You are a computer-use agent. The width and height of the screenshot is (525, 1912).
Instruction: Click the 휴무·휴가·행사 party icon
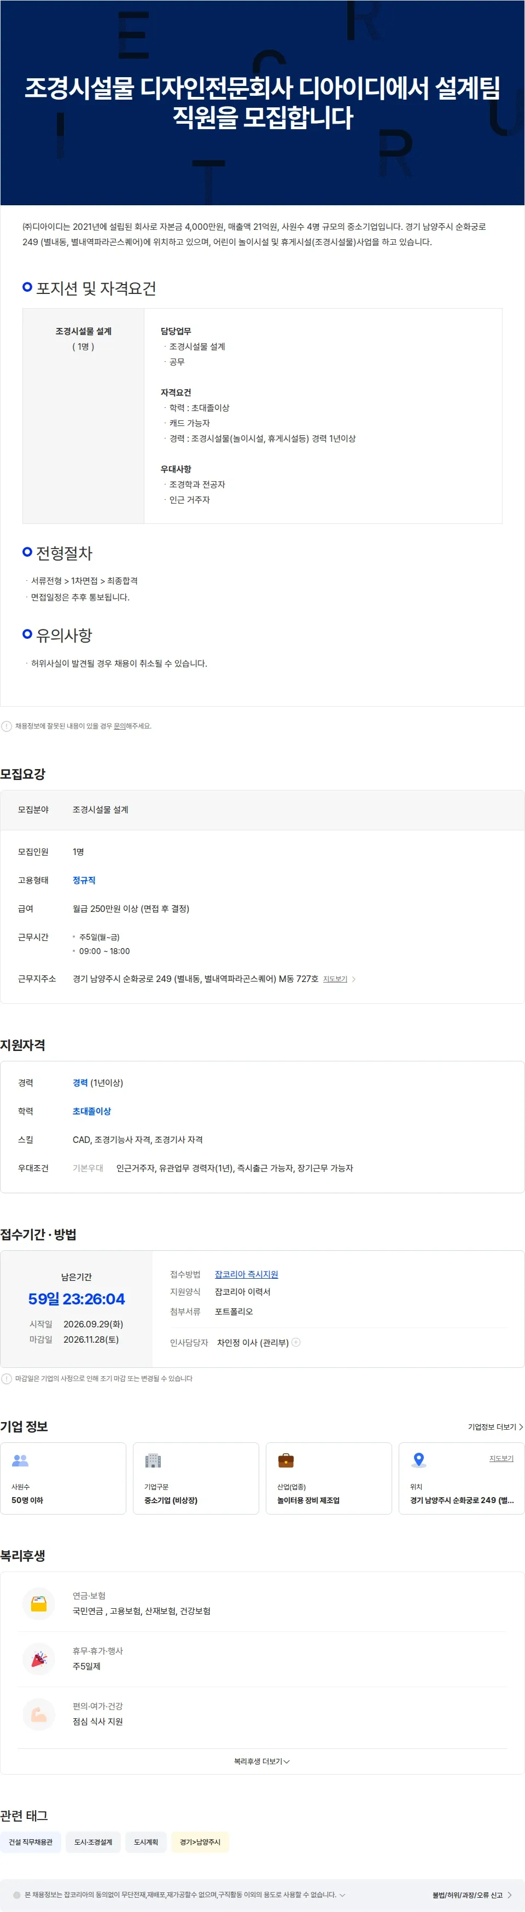tap(39, 1658)
